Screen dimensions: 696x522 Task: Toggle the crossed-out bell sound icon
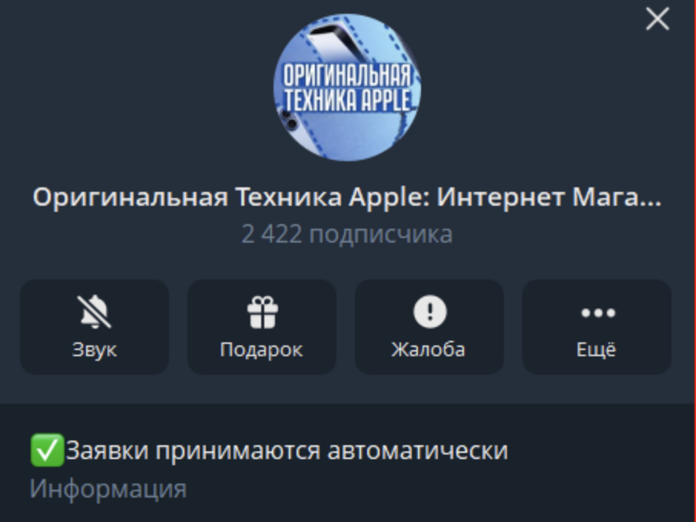point(94,312)
